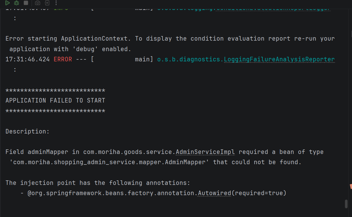This screenshot has width=352, height=217.
Task: Click the gray Stop square icon
Action: click(x=26, y=3)
